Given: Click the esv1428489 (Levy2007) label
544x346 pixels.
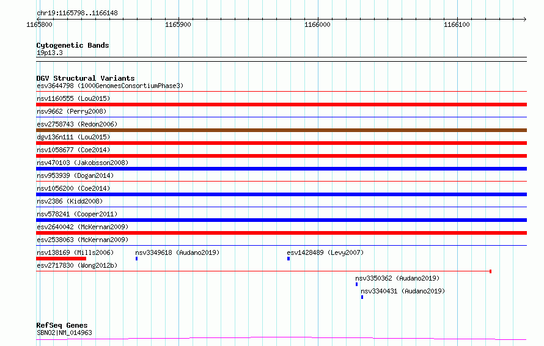Looking at the screenshot, I should (x=325, y=252).
